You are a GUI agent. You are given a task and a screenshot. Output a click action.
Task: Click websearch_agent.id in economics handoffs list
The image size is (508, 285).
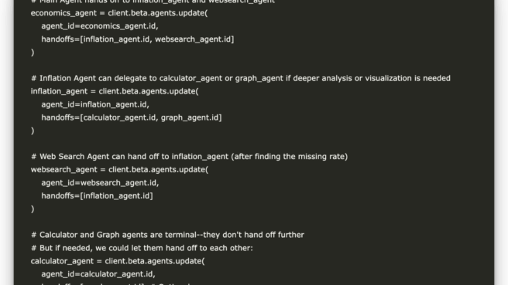click(x=193, y=39)
